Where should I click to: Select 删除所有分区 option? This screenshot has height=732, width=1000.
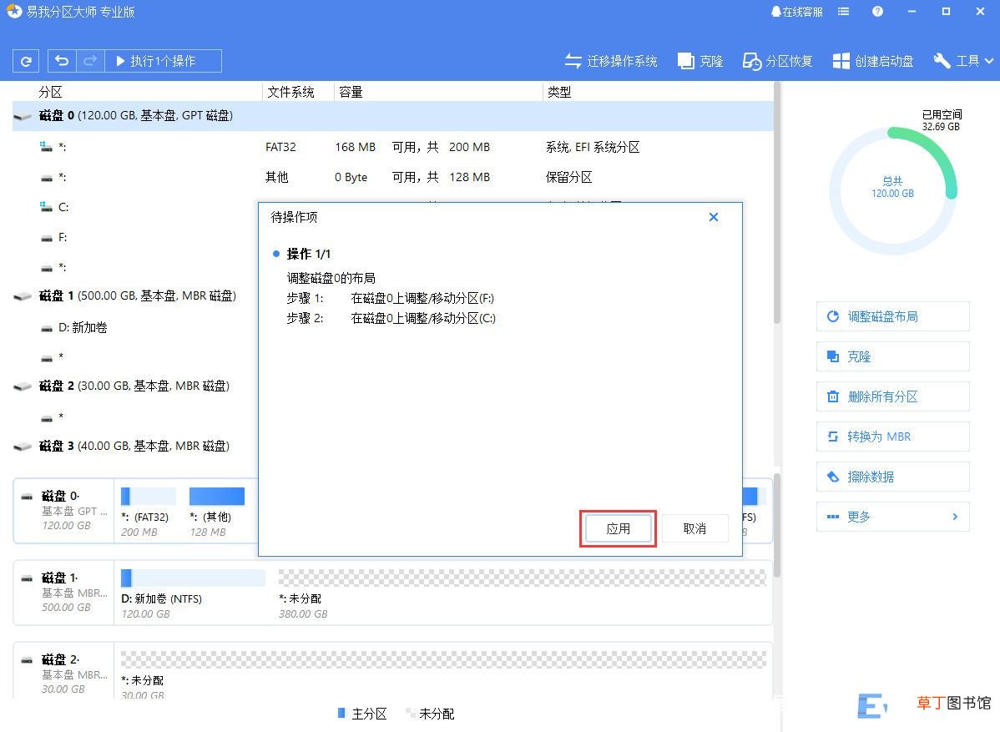(x=893, y=396)
